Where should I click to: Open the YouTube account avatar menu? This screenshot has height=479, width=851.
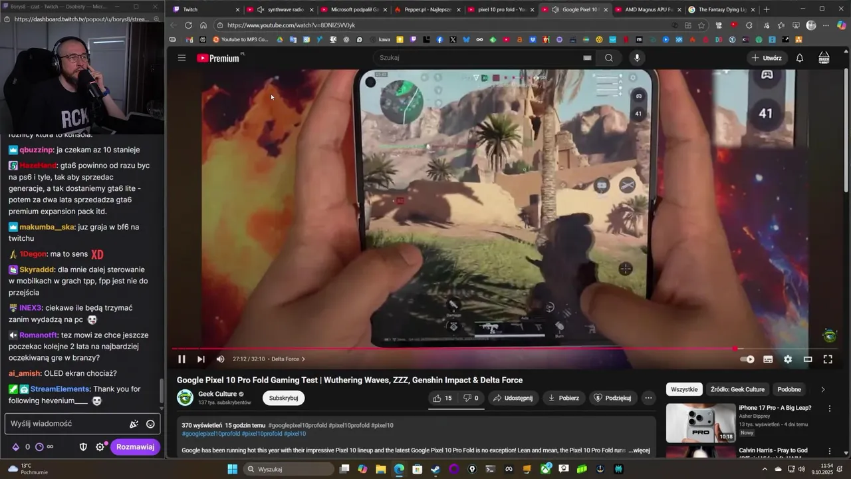[x=824, y=58]
